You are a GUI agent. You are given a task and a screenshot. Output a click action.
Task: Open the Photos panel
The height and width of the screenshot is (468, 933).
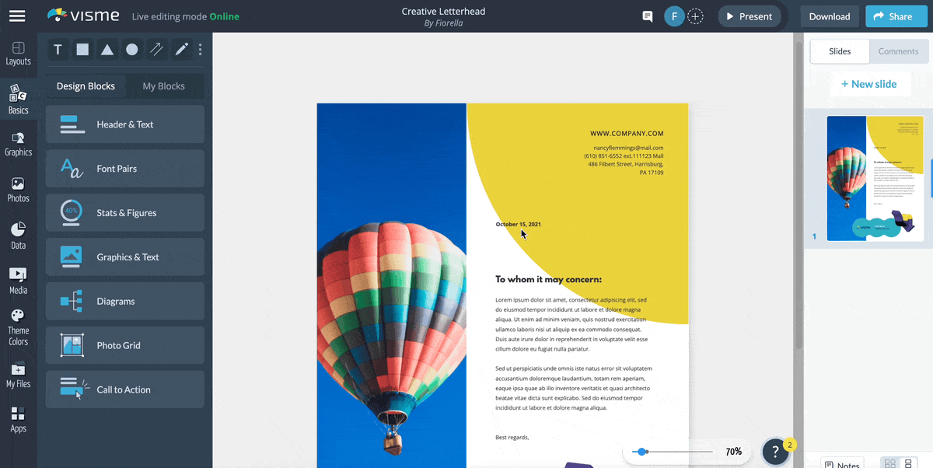coord(19,188)
